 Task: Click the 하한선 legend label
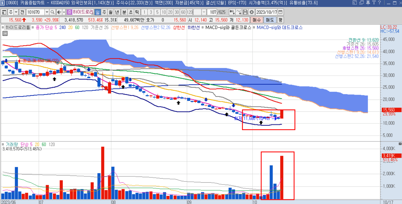tap(194, 27)
